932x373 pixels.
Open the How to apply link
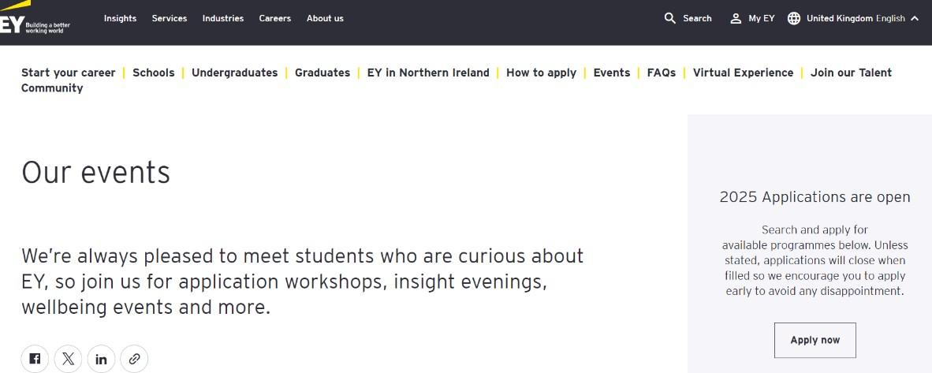point(541,73)
